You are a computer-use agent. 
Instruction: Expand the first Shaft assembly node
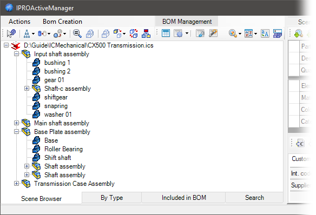pyautogui.click(x=27, y=166)
